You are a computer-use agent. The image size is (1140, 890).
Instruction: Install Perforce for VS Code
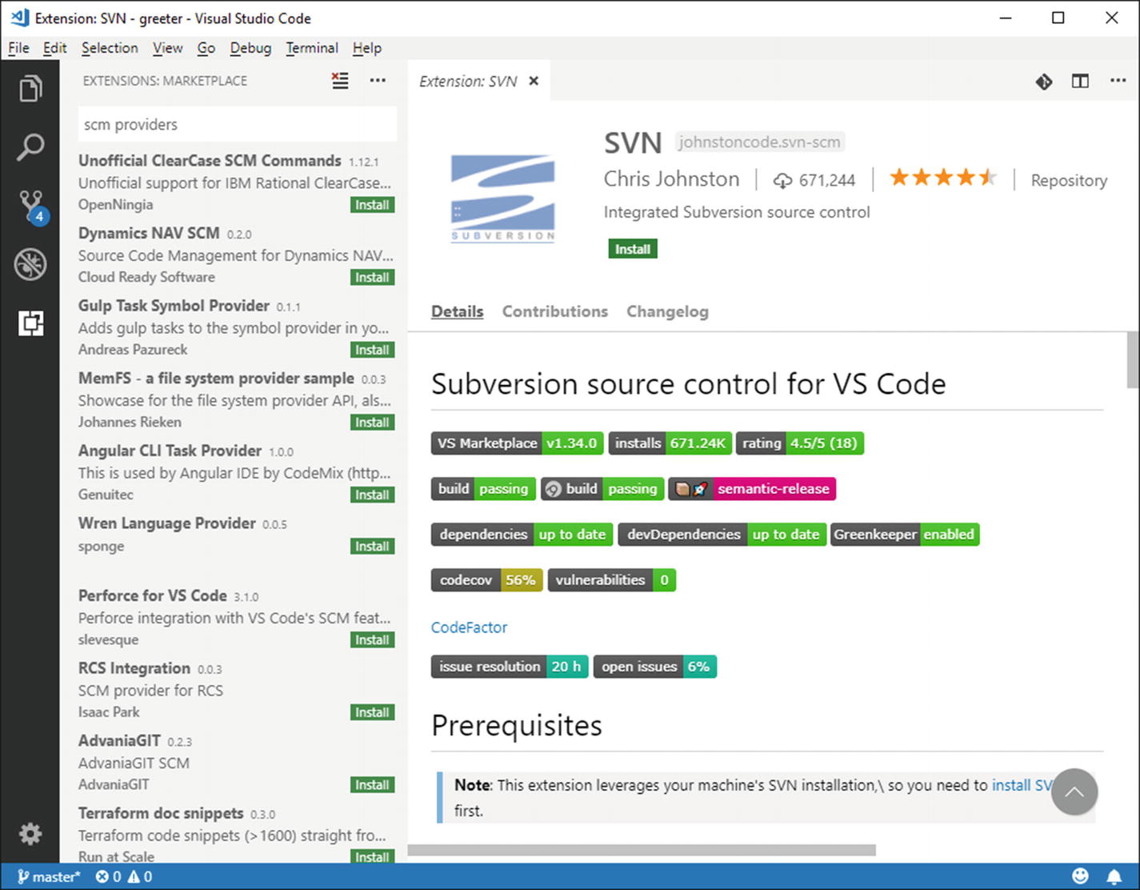click(x=372, y=640)
